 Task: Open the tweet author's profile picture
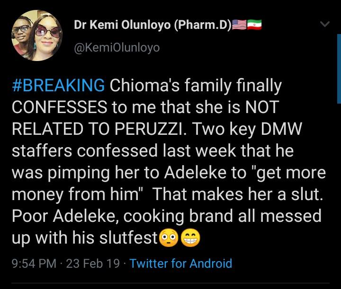(x=33, y=35)
